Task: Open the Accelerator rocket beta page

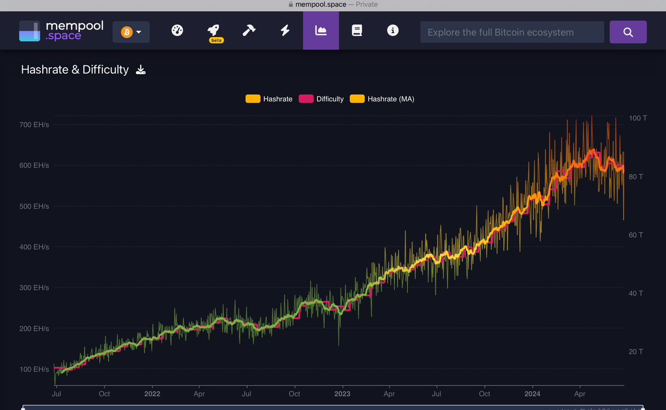Action: click(x=213, y=31)
